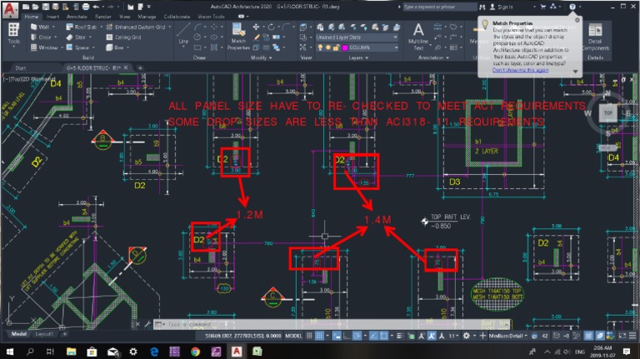Click the magenta COLUMN layer color swatch

coord(346,47)
